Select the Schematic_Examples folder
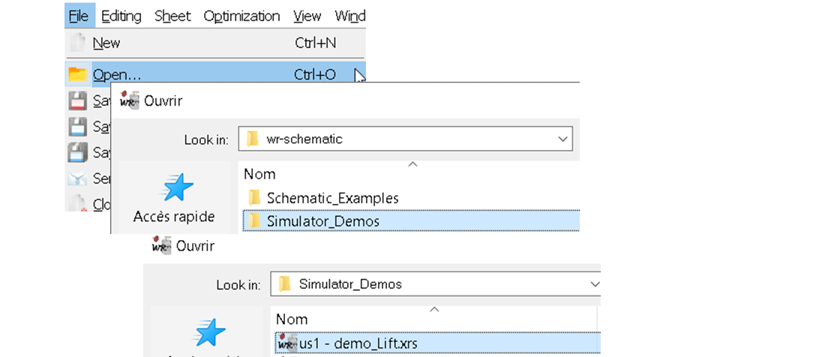The width and height of the screenshot is (813, 357). [x=332, y=198]
